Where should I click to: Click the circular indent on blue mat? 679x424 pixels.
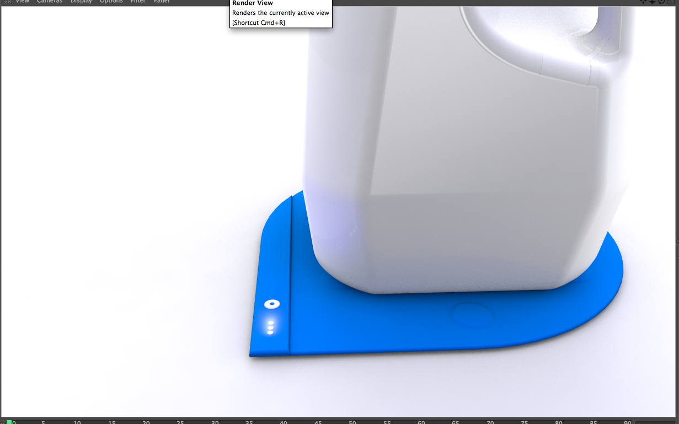(472, 314)
